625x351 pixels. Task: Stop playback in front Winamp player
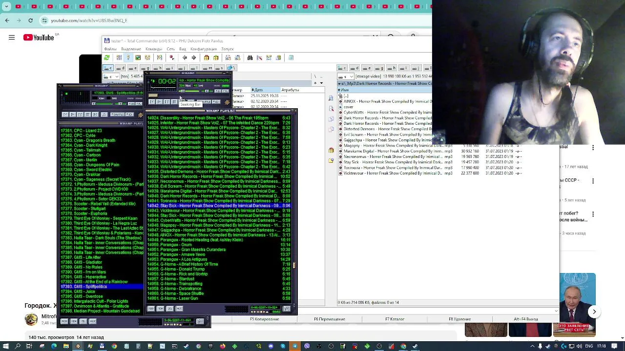tap(174, 102)
